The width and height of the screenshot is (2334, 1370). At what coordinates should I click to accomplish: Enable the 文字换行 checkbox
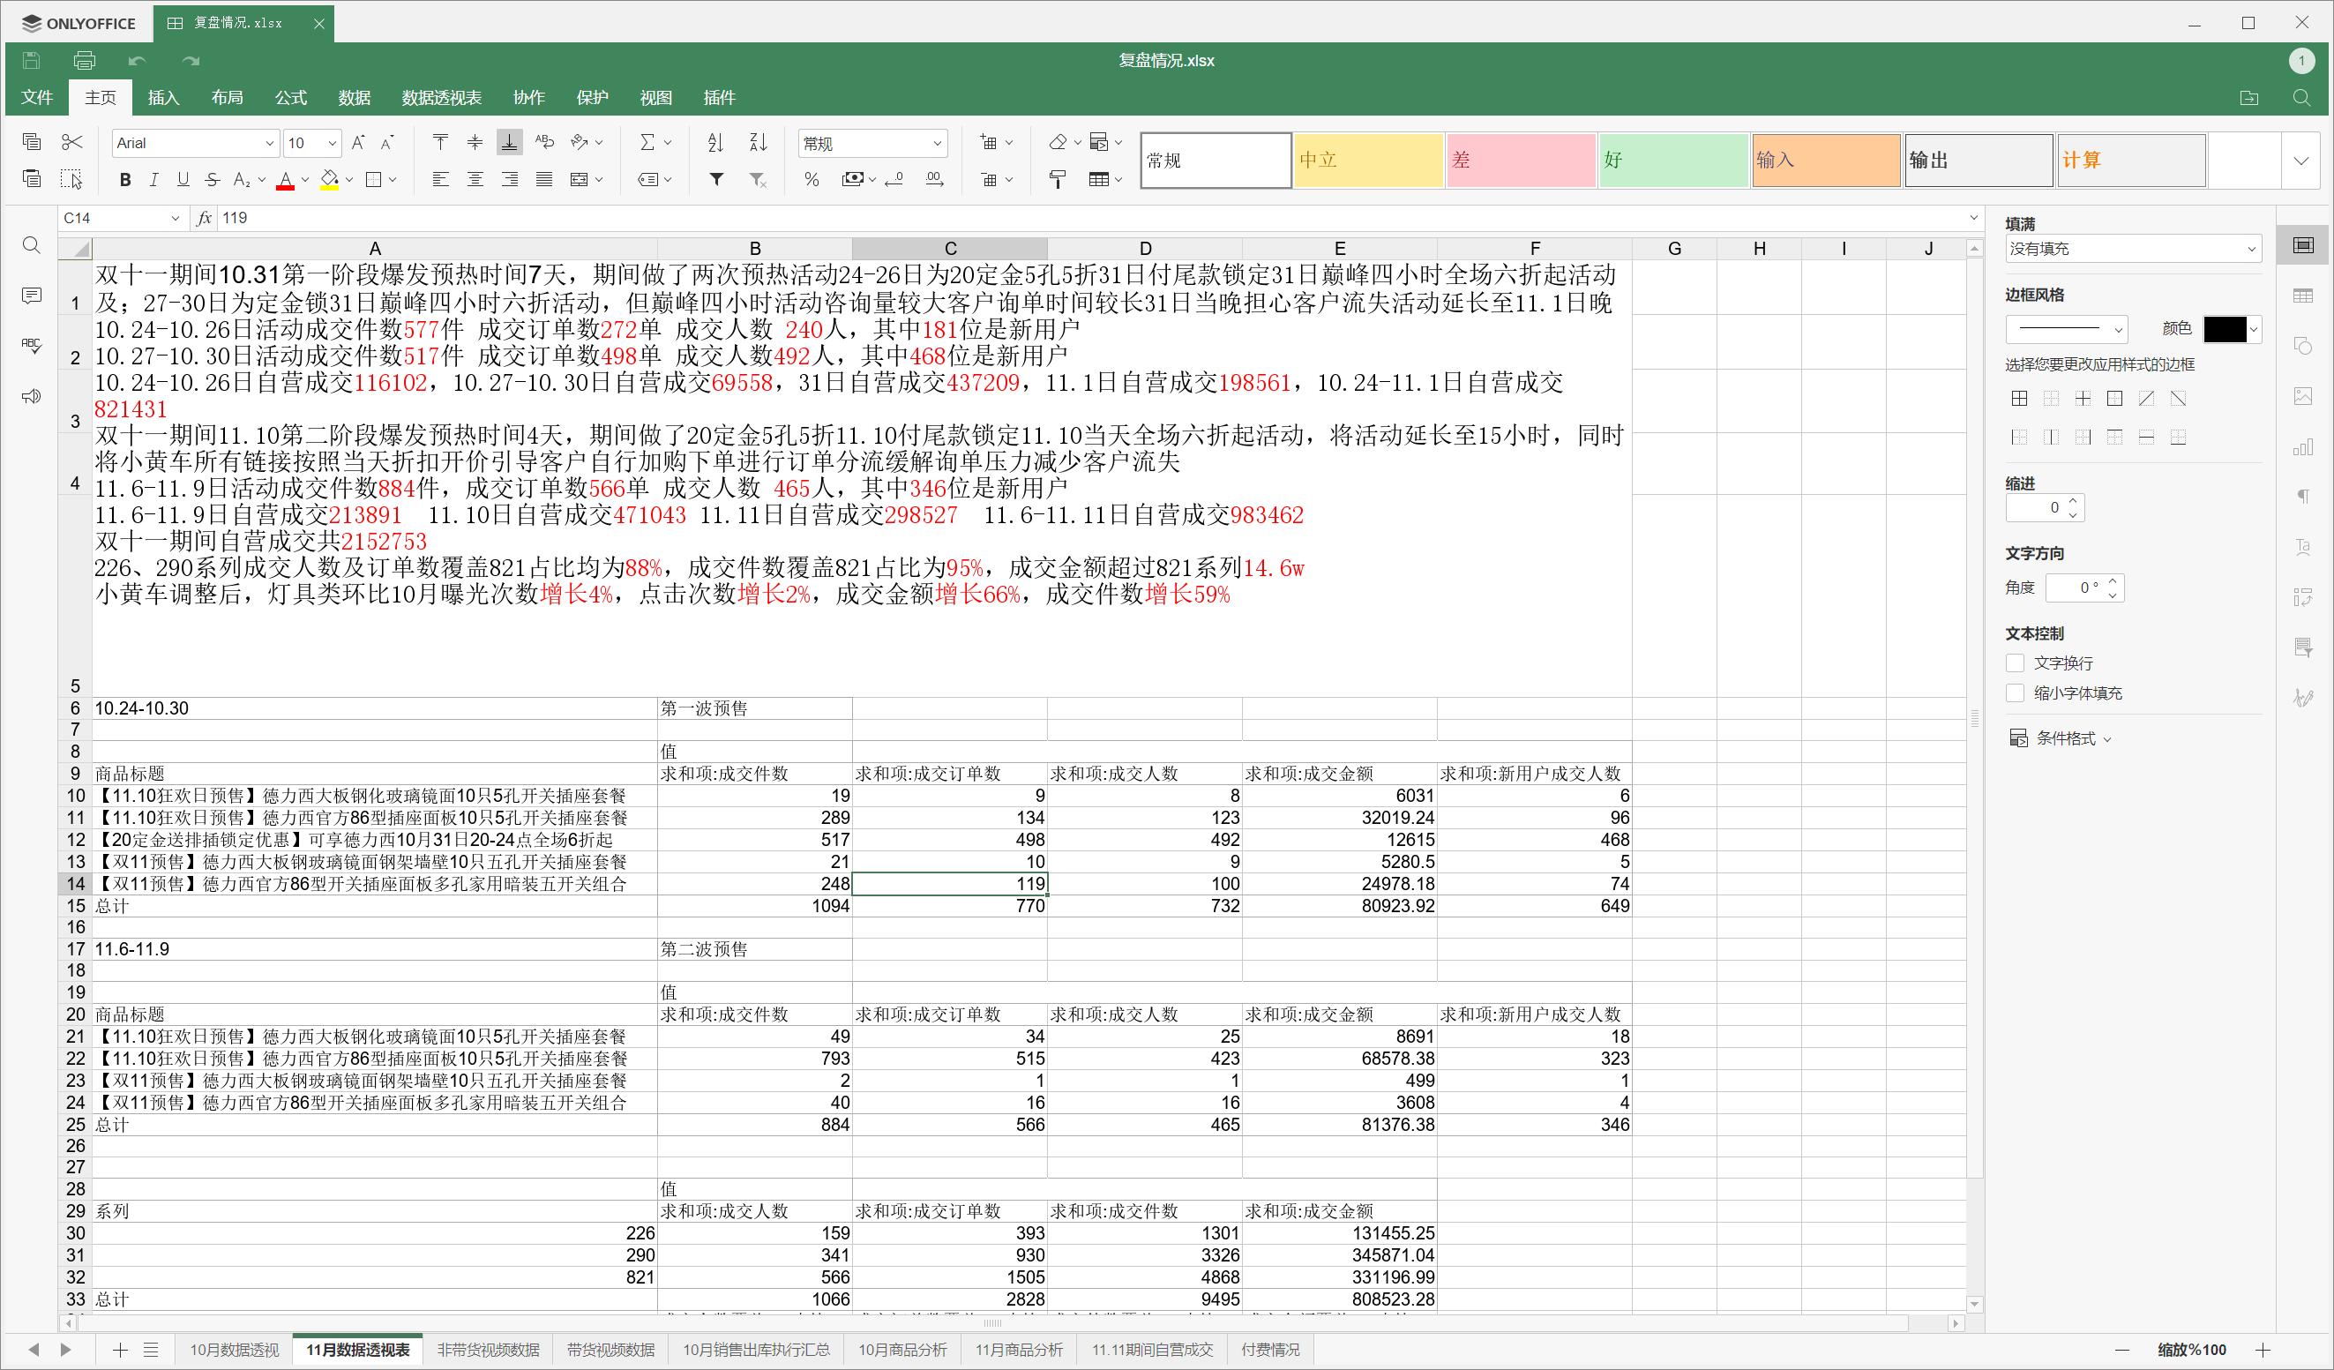pos(2015,663)
